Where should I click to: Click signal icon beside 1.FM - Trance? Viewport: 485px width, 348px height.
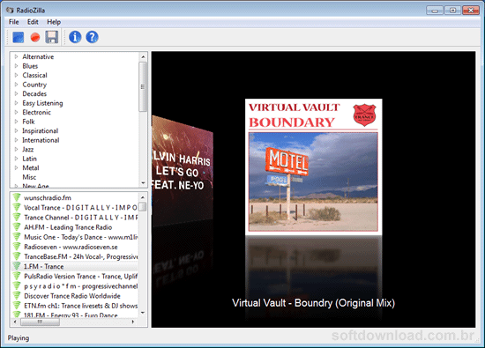17,266
